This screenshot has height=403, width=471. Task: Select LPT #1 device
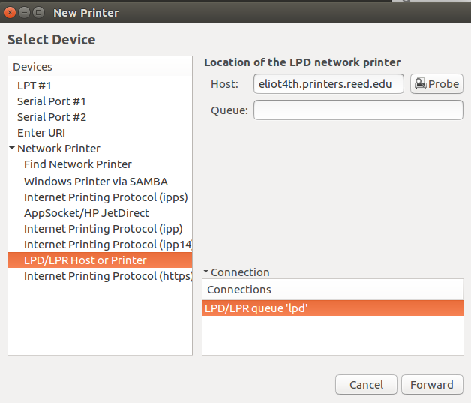34,86
